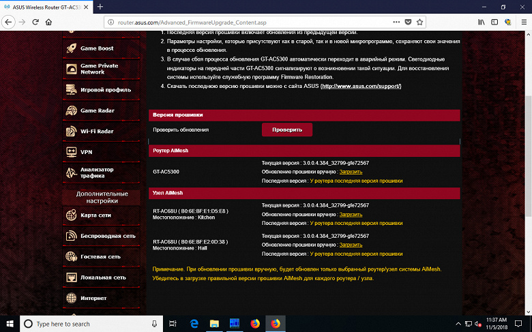
Task: Bookmark this page with star icon
Action: point(419,22)
